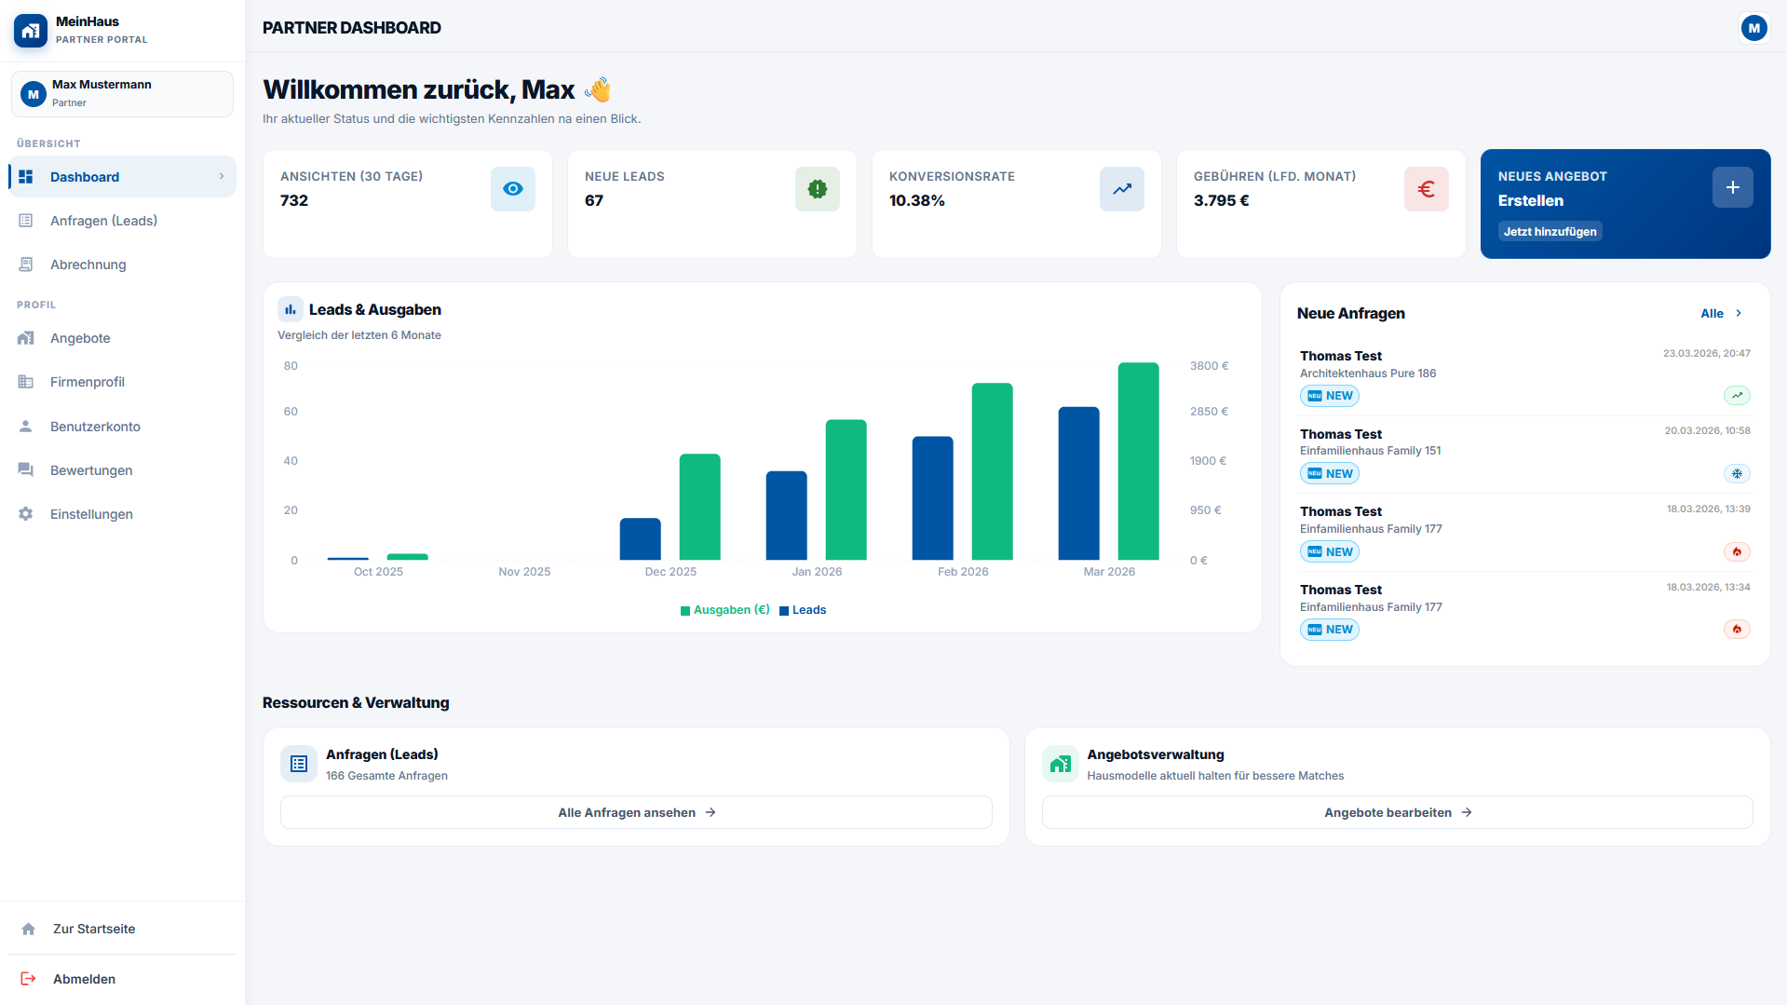Open the user avatar in top right
The image size is (1787, 1005).
pyautogui.click(x=1753, y=28)
